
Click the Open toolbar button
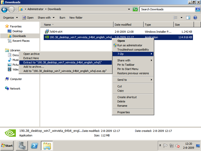tap(28, 18)
